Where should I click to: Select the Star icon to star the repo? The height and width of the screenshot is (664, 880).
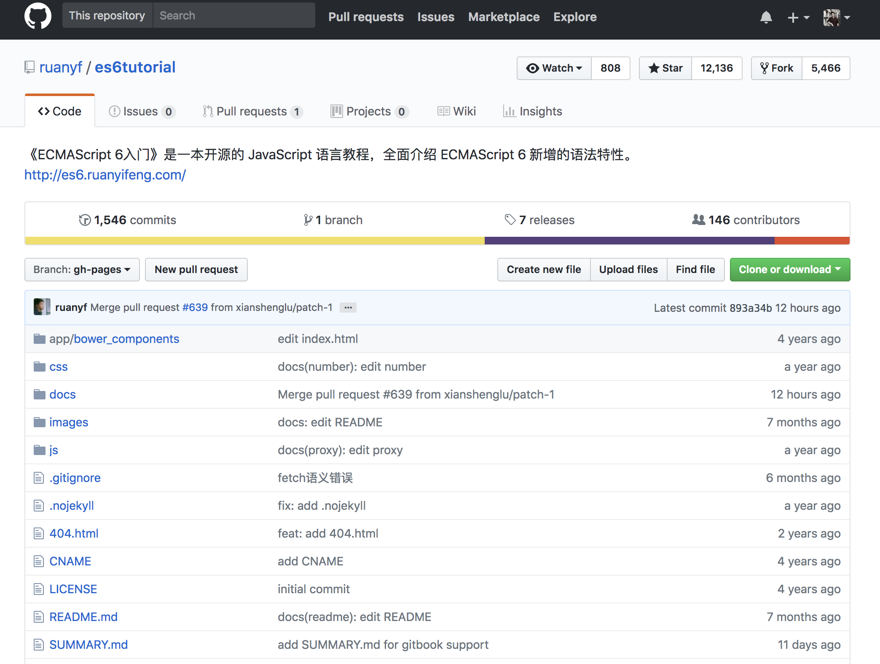(654, 68)
